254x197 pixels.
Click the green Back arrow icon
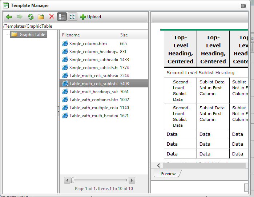tap(9, 17)
